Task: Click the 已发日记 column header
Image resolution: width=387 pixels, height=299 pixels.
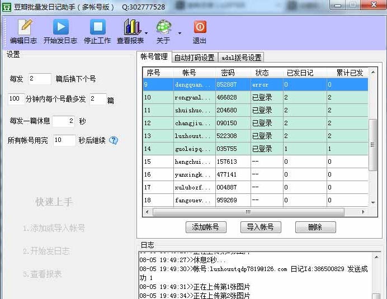Action: point(305,73)
